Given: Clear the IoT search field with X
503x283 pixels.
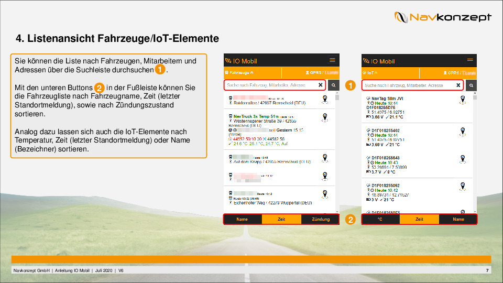Looking at the screenshot, I should (458, 85).
